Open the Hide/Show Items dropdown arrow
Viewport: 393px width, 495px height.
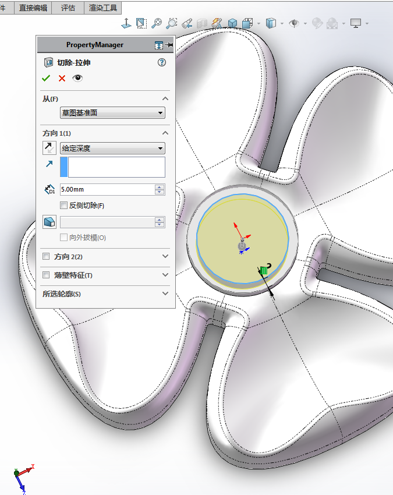pos(305,23)
